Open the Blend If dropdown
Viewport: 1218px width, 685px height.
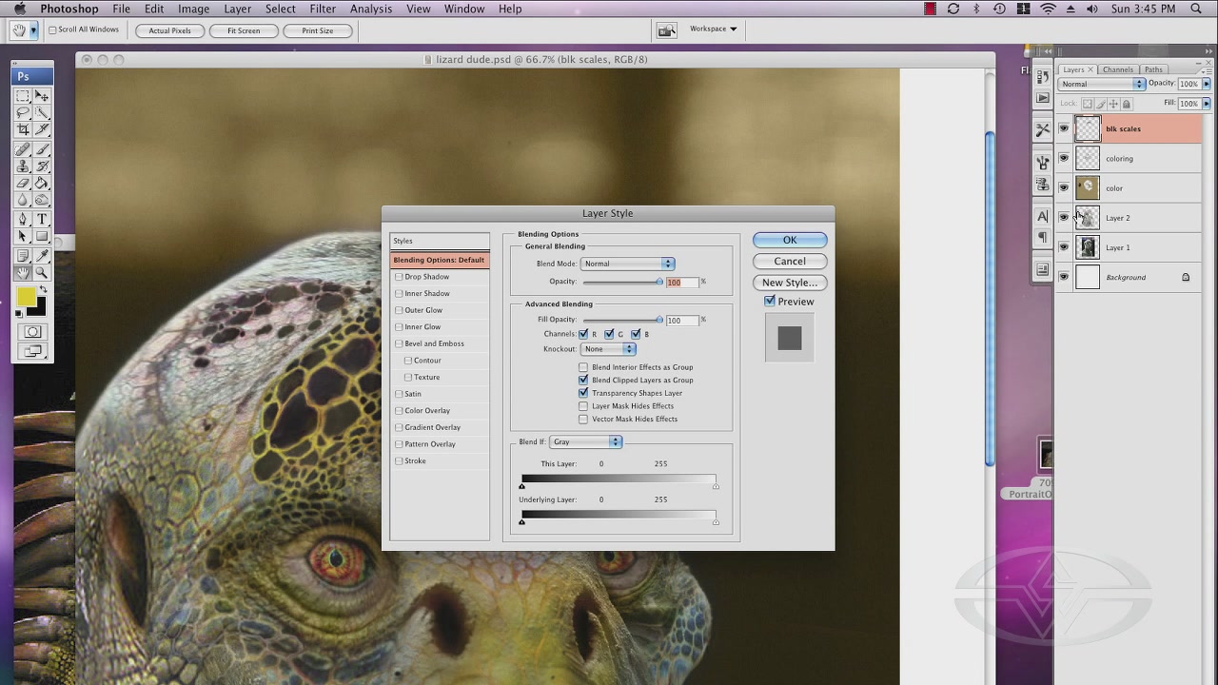coord(585,442)
